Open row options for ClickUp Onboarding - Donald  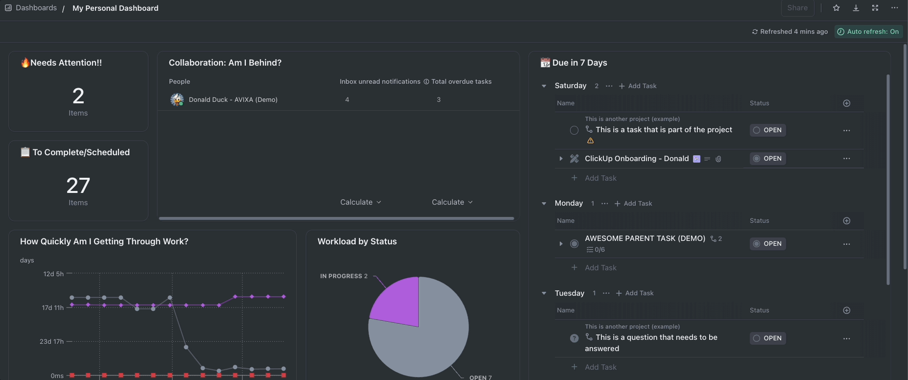(847, 159)
